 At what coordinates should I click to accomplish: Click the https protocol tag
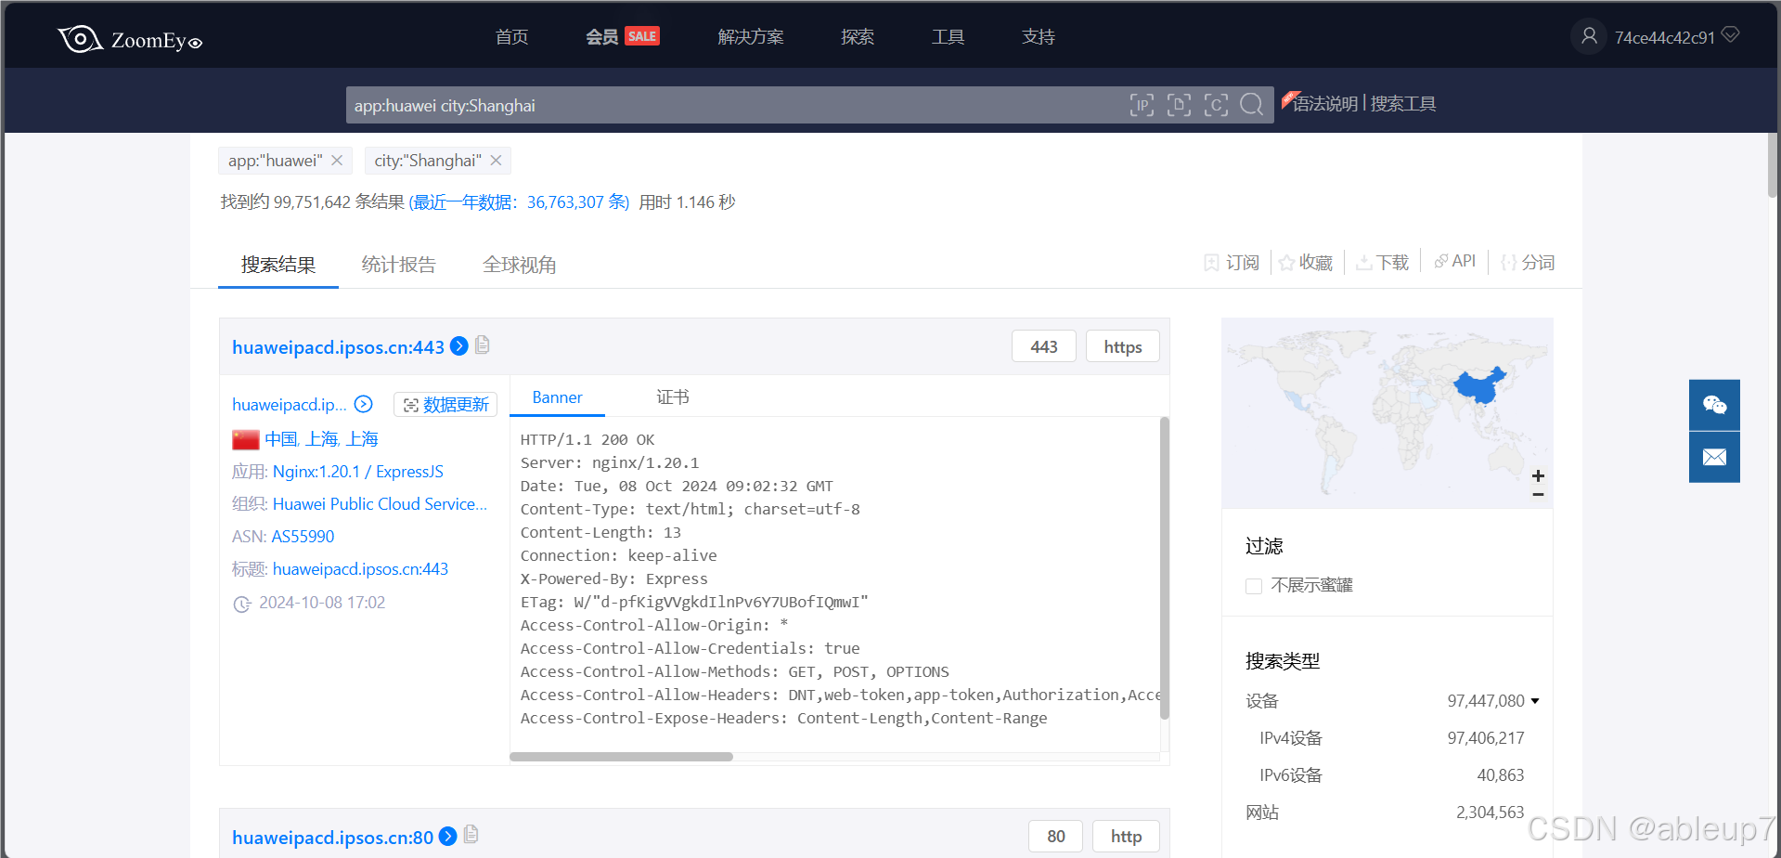[x=1123, y=346]
